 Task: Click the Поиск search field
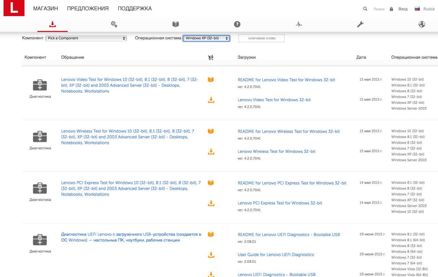379,9
